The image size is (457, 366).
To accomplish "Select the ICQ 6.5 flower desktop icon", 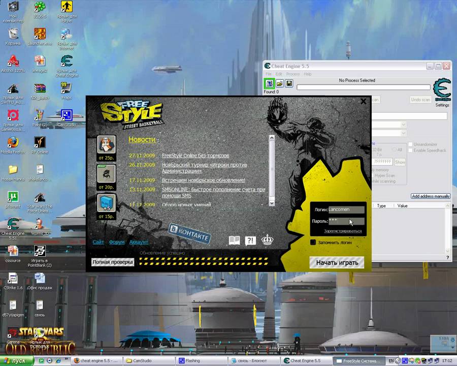I will 40,10.
